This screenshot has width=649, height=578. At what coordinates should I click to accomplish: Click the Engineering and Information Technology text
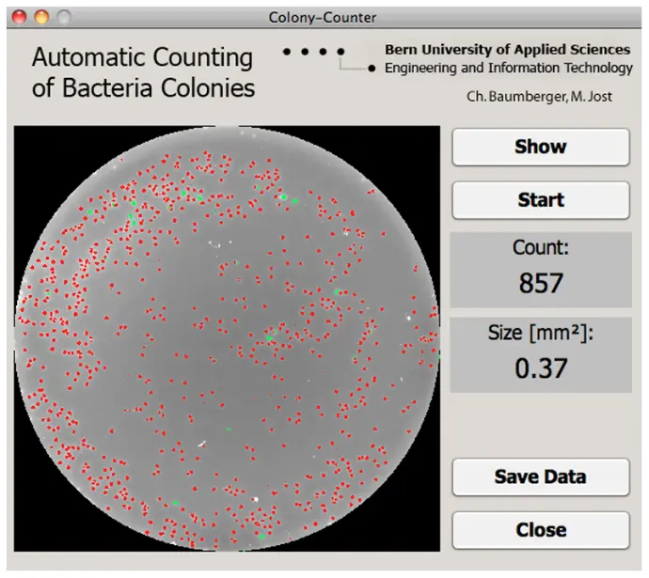(509, 68)
